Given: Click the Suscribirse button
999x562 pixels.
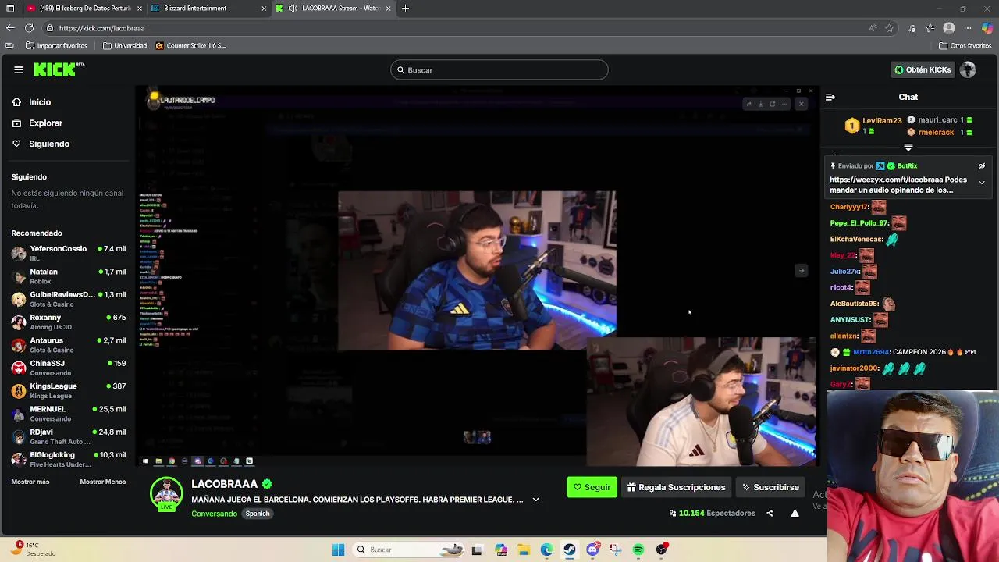Looking at the screenshot, I should point(770,487).
